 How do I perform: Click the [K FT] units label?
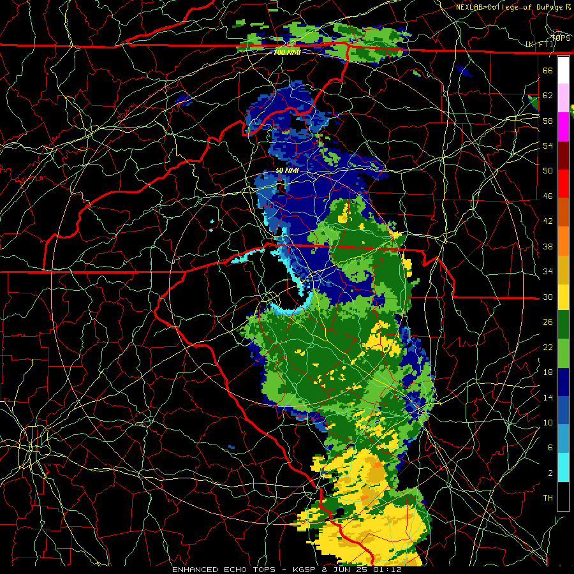540,45
